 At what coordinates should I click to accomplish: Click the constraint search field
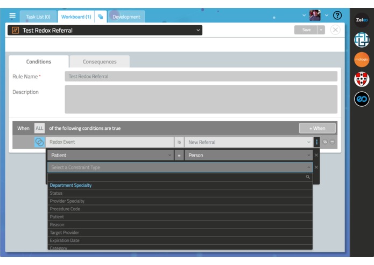(180, 177)
